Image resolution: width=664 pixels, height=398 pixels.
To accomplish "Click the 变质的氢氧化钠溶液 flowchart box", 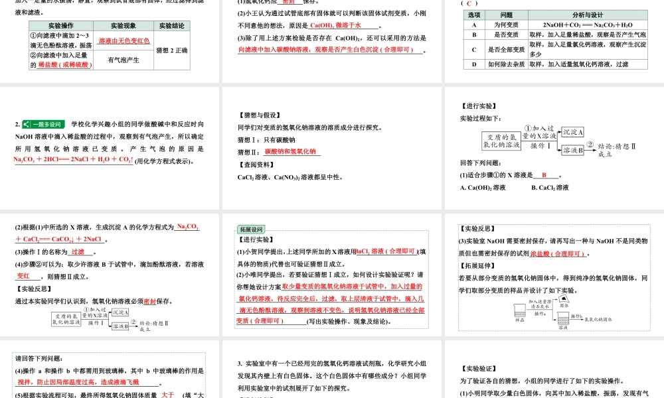I will [x=502, y=139].
